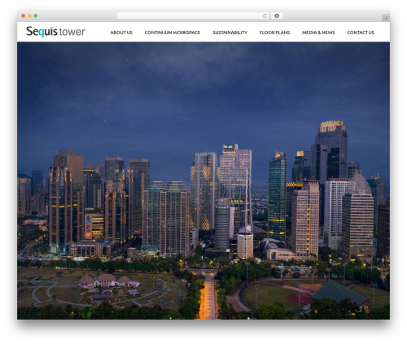Screen dimensions: 407x344
Task: Click the browser reload icon
Action: point(265,15)
